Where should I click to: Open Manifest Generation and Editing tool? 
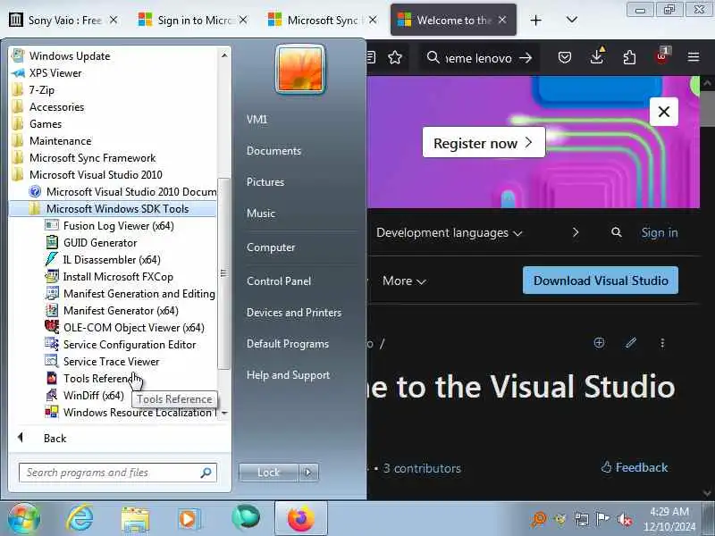pos(130,294)
